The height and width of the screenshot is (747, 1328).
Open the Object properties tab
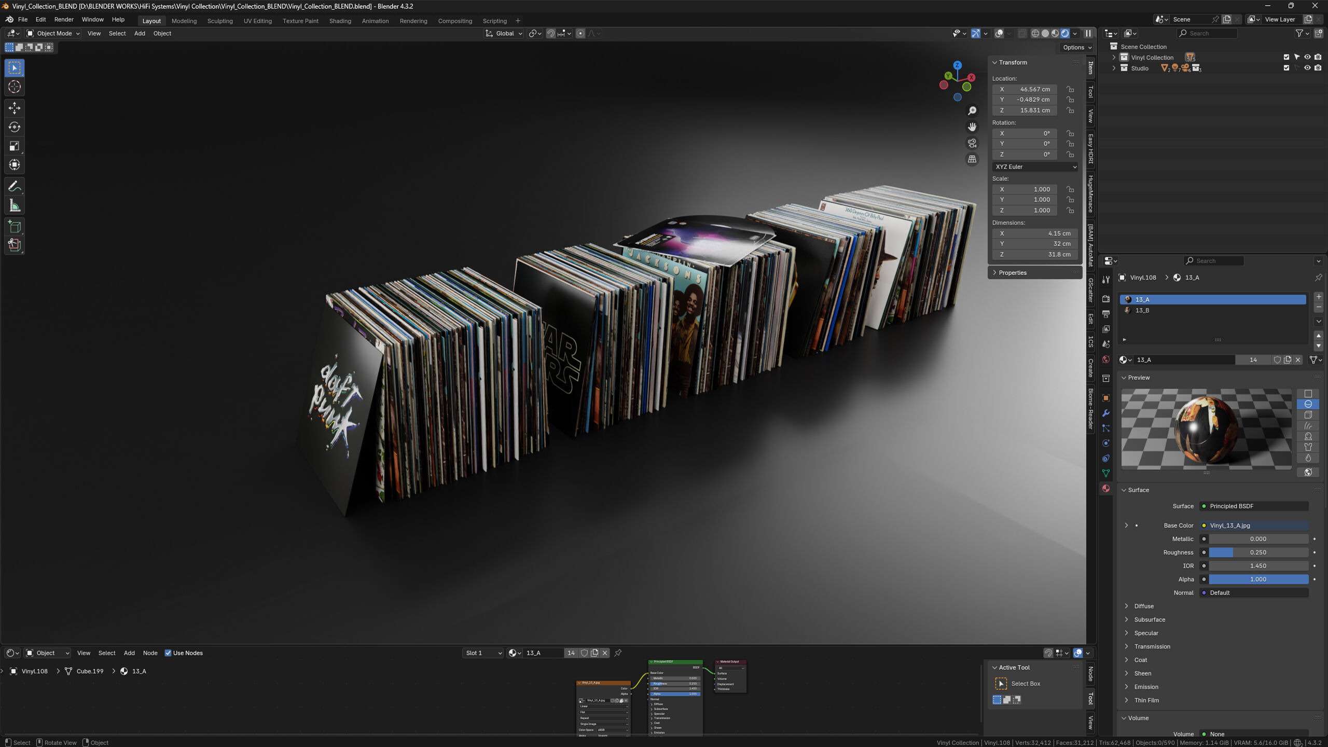[x=1106, y=398]
